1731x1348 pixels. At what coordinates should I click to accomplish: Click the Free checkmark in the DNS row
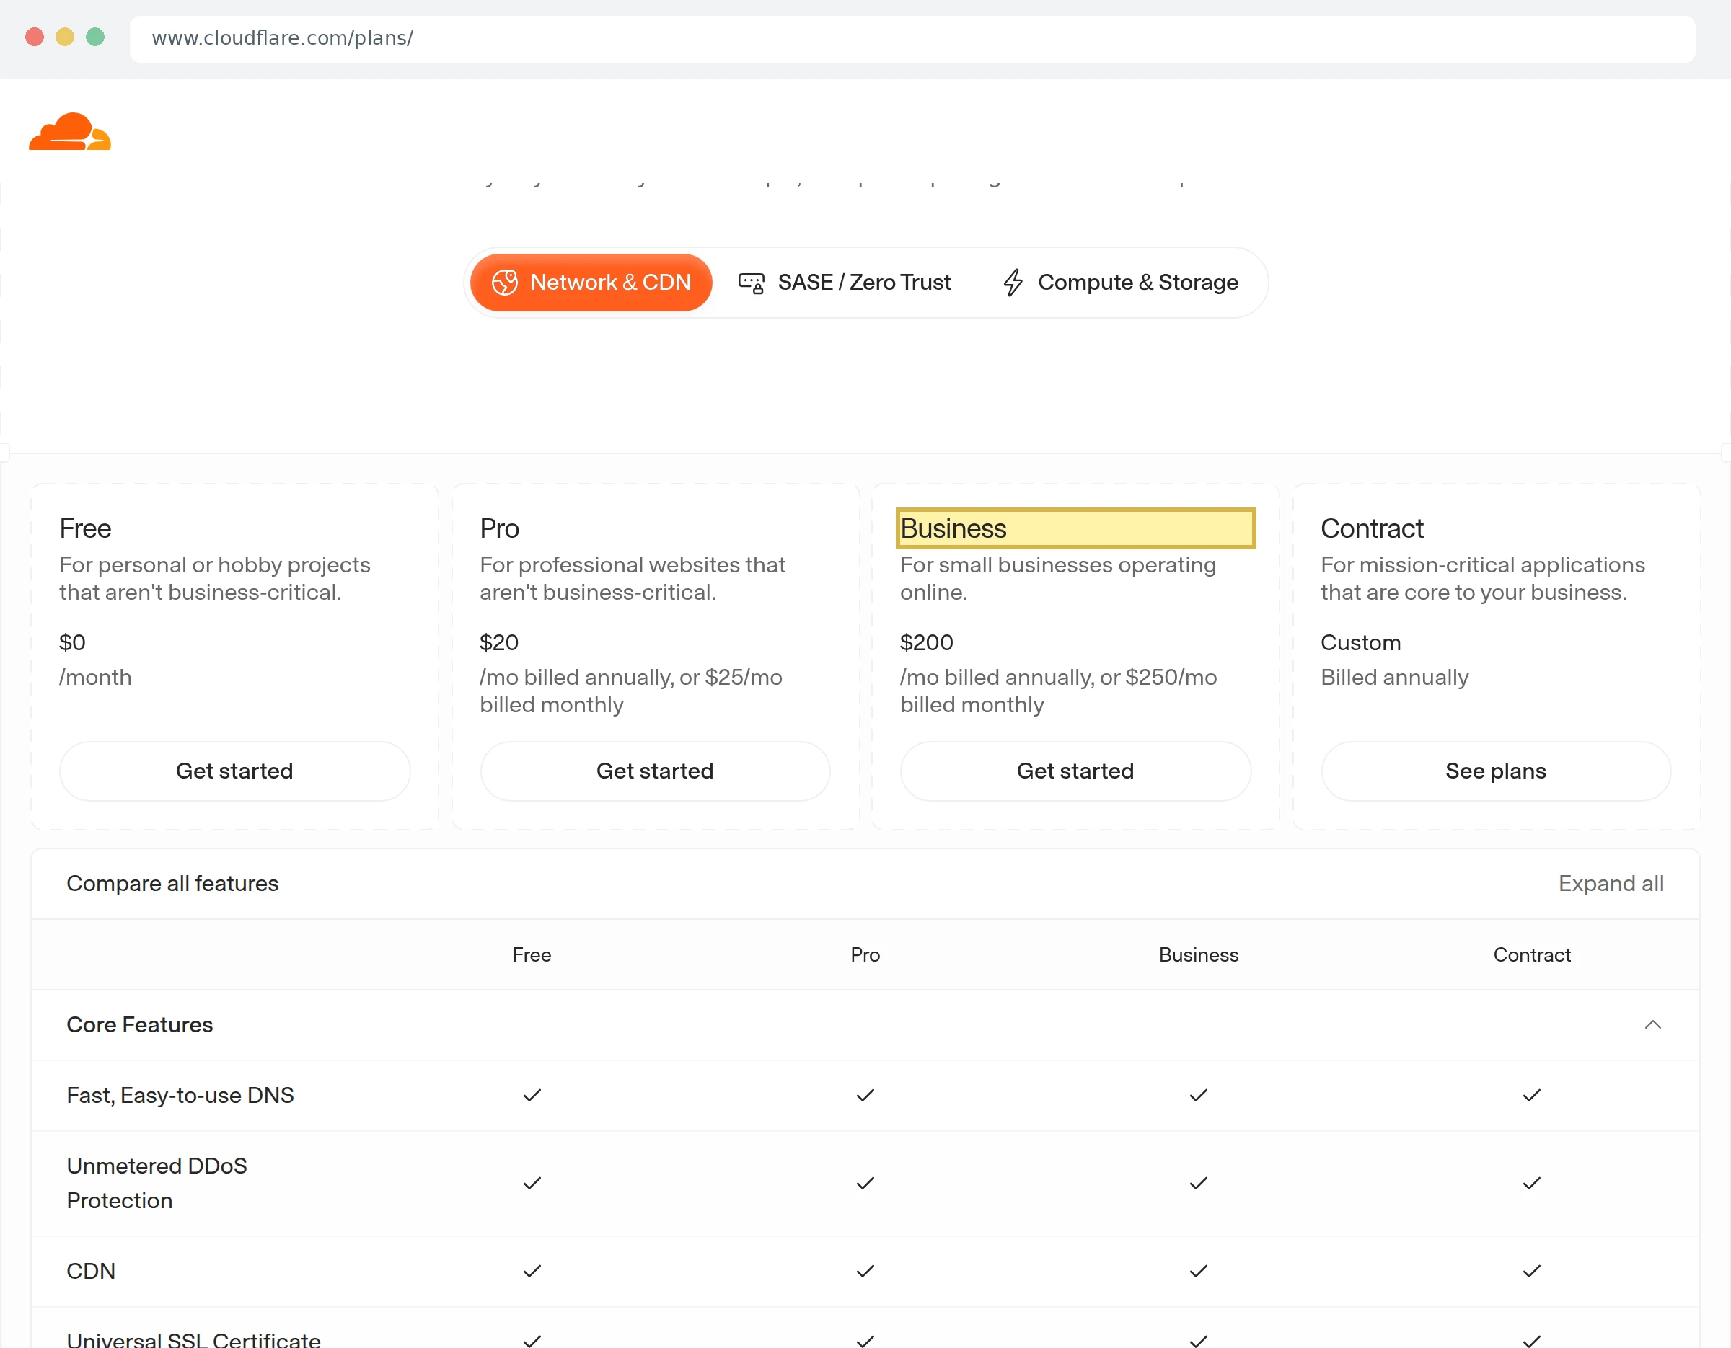532,1096
